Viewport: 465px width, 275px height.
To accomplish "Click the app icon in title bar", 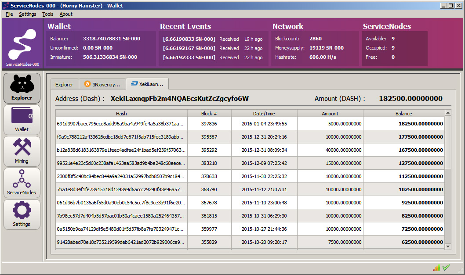I will point(6,6).
